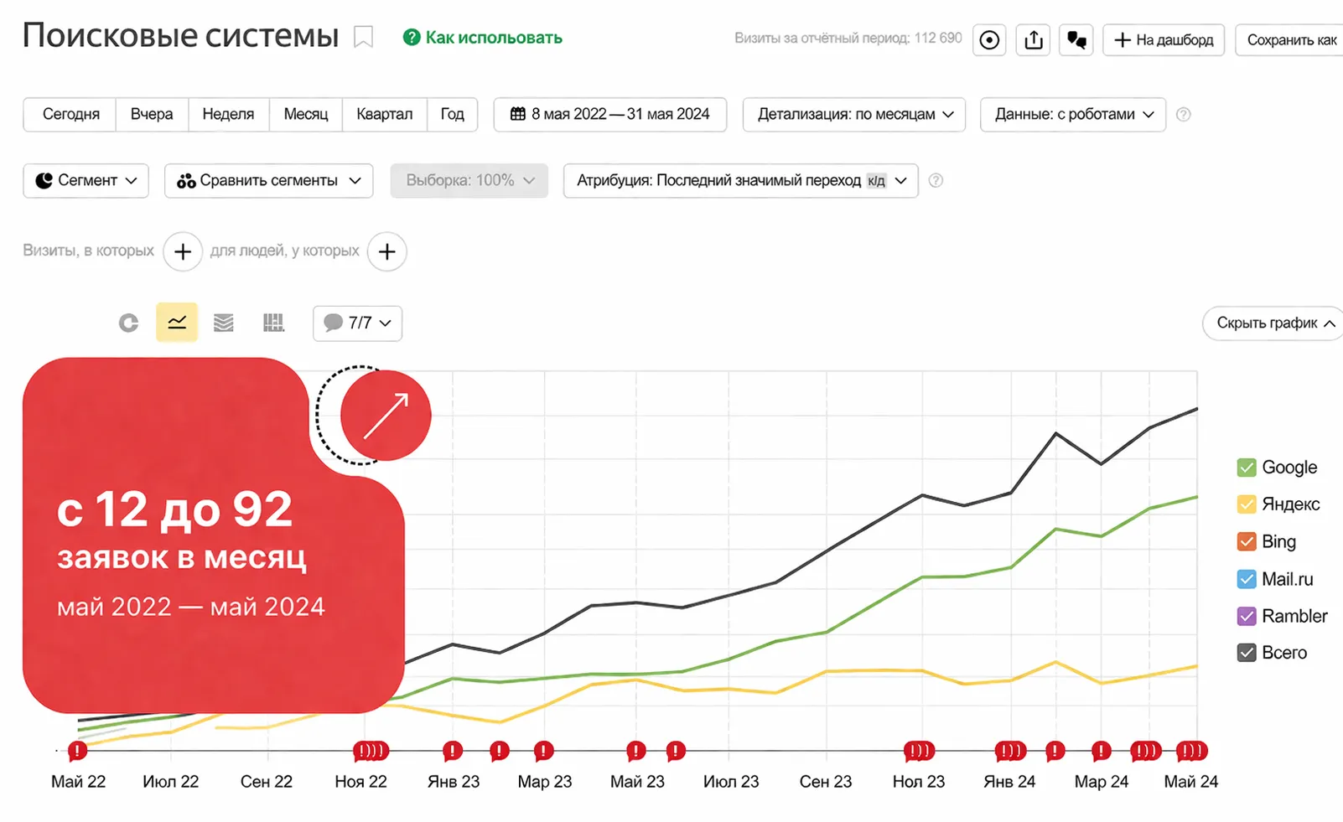1343x822 pixels.
Task: Click the export/share report icon
Action: [x=1034, y=40]
